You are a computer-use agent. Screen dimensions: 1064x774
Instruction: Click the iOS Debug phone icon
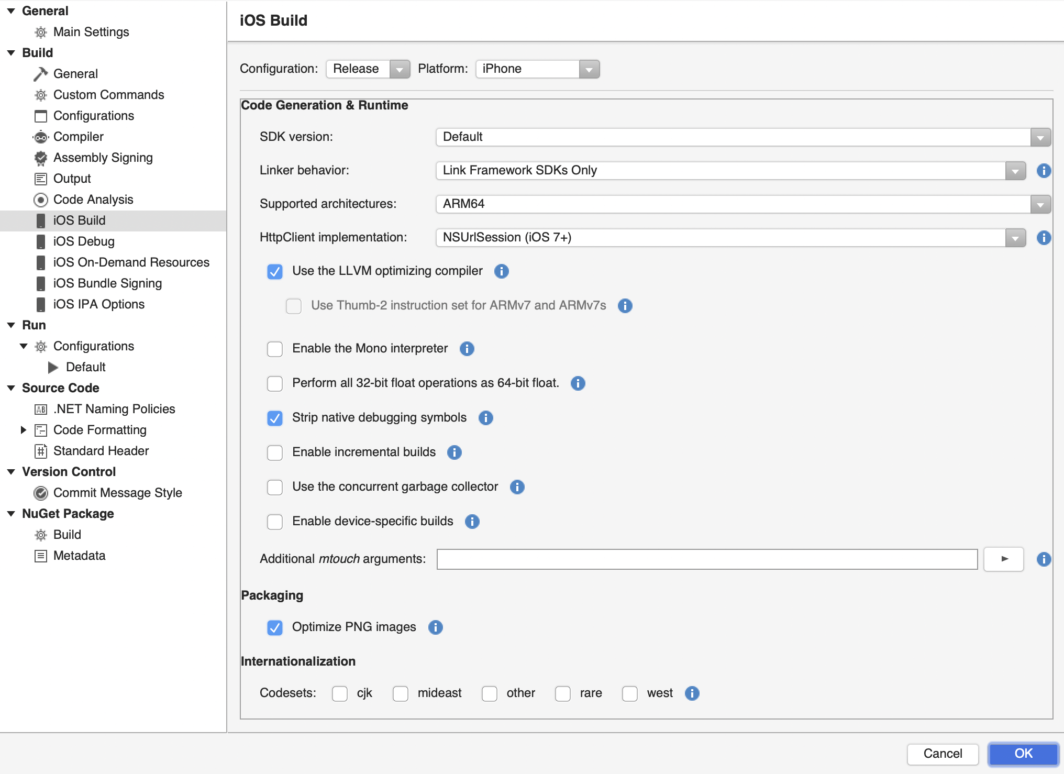click(40, 241)
